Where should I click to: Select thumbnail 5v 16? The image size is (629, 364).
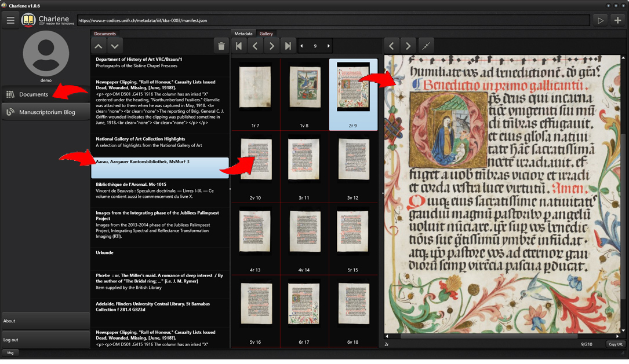click(x=255, y=311)
